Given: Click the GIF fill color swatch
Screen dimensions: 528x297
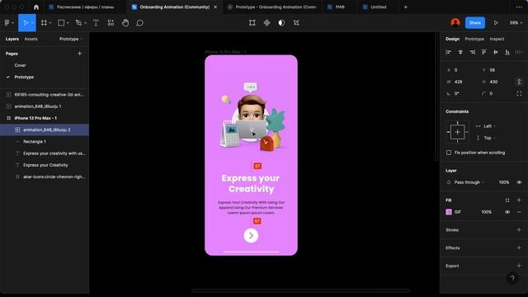Looking at the screenshot, I should pos(449,212).
